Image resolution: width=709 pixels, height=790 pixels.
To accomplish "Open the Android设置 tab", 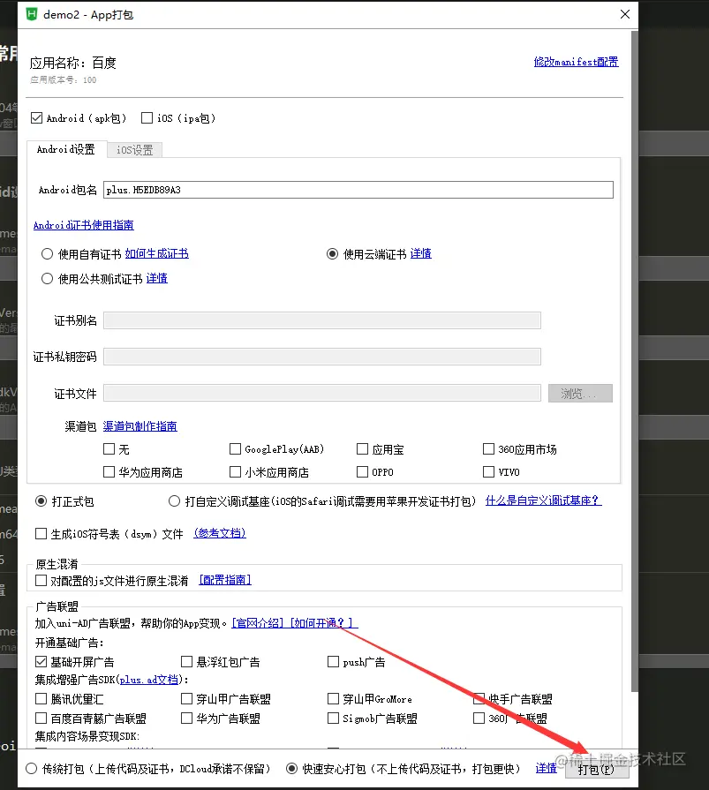I will 65,149.
